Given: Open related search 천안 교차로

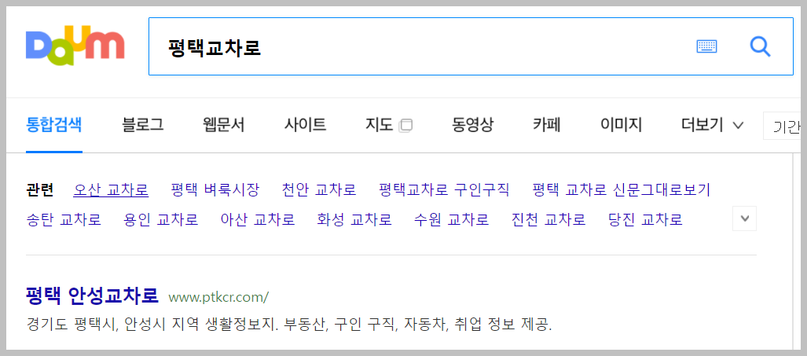Looking at the screenshot, I should pyautogui.click(x=319, y=190).
